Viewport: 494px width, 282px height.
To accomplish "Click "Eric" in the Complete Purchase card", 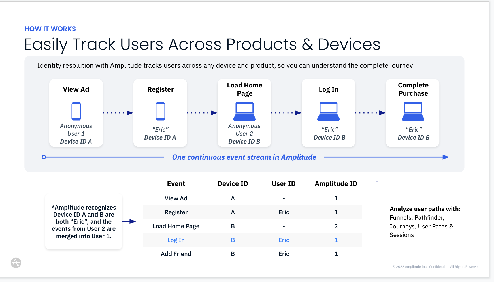I will 414,130.
